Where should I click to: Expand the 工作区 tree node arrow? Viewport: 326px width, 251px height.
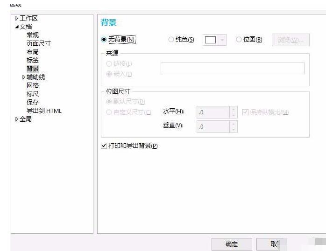[x=17, y=19]
